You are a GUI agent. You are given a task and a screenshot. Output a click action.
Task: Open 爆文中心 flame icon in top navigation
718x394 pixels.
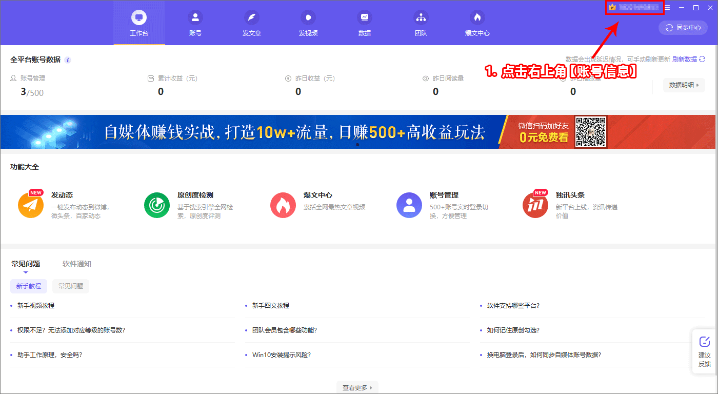(x=477, y=17)
